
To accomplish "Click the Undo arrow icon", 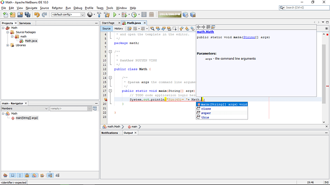I will [37, 14].
